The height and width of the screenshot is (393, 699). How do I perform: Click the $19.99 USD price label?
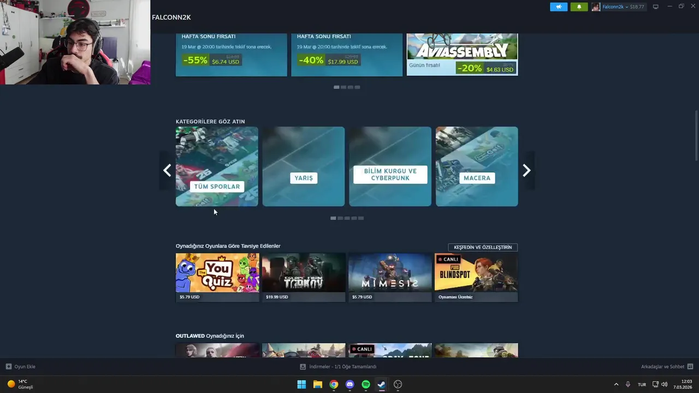point(277,297)
